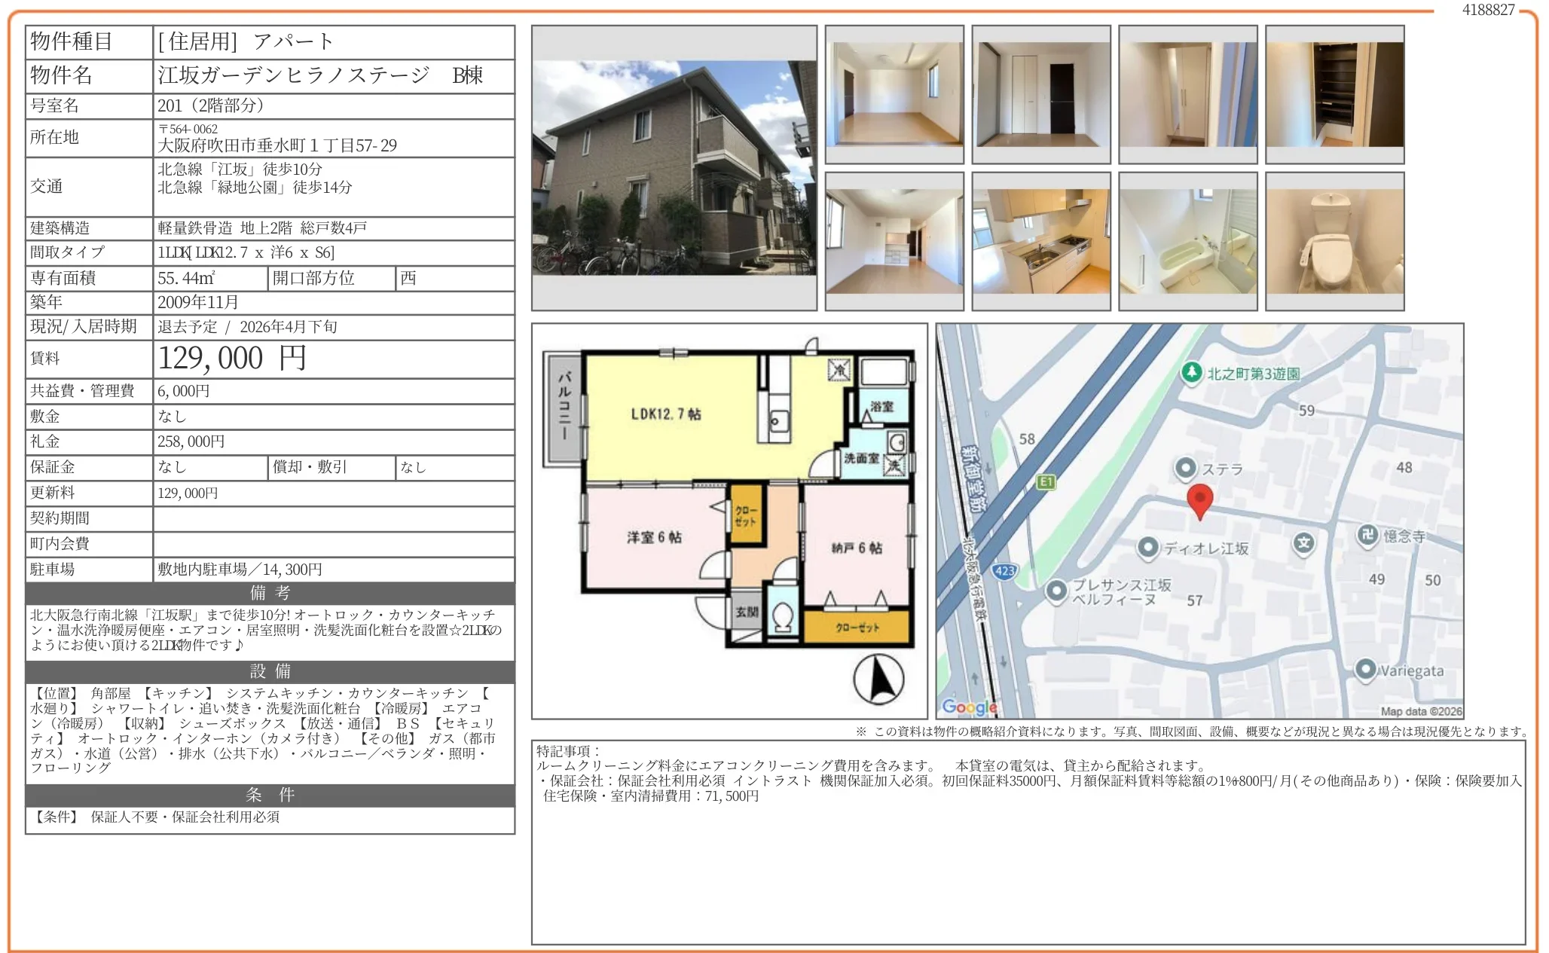Image resolution: width=1549 pixels, height=953 pixels.
Task: Open the kitchen photo thumbnail
Action: pyautogui.click(x=1041, y=241)
